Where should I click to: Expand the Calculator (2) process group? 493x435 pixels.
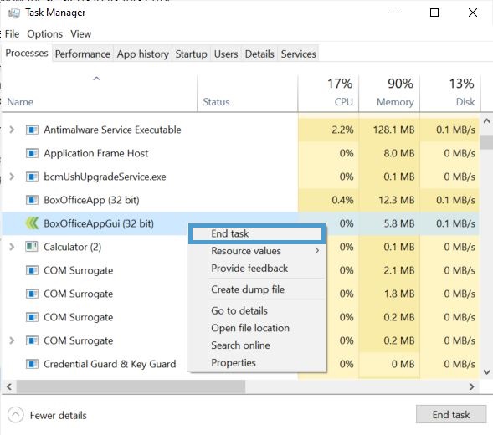click(12, 247)
